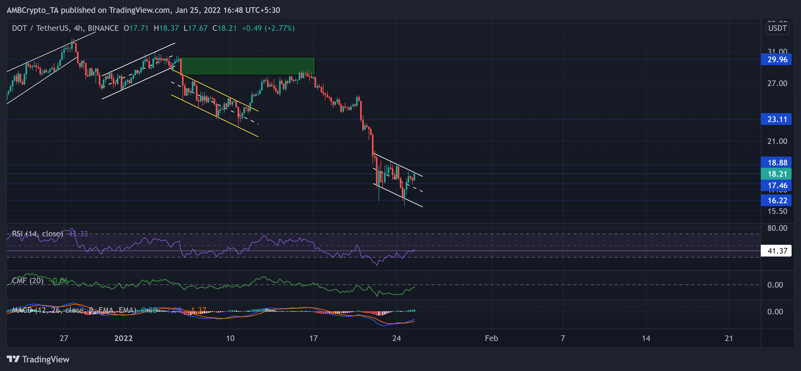This screenshot has width=801, height=371.
Task: Click the USDT currency label button
Action: (x=777, y=28)
